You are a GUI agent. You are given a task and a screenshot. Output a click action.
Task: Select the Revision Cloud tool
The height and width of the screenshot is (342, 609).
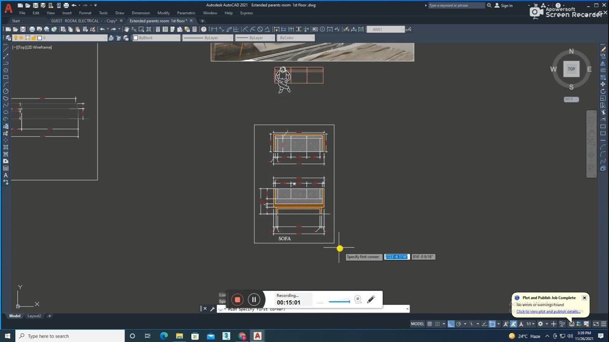click(6, 98)
